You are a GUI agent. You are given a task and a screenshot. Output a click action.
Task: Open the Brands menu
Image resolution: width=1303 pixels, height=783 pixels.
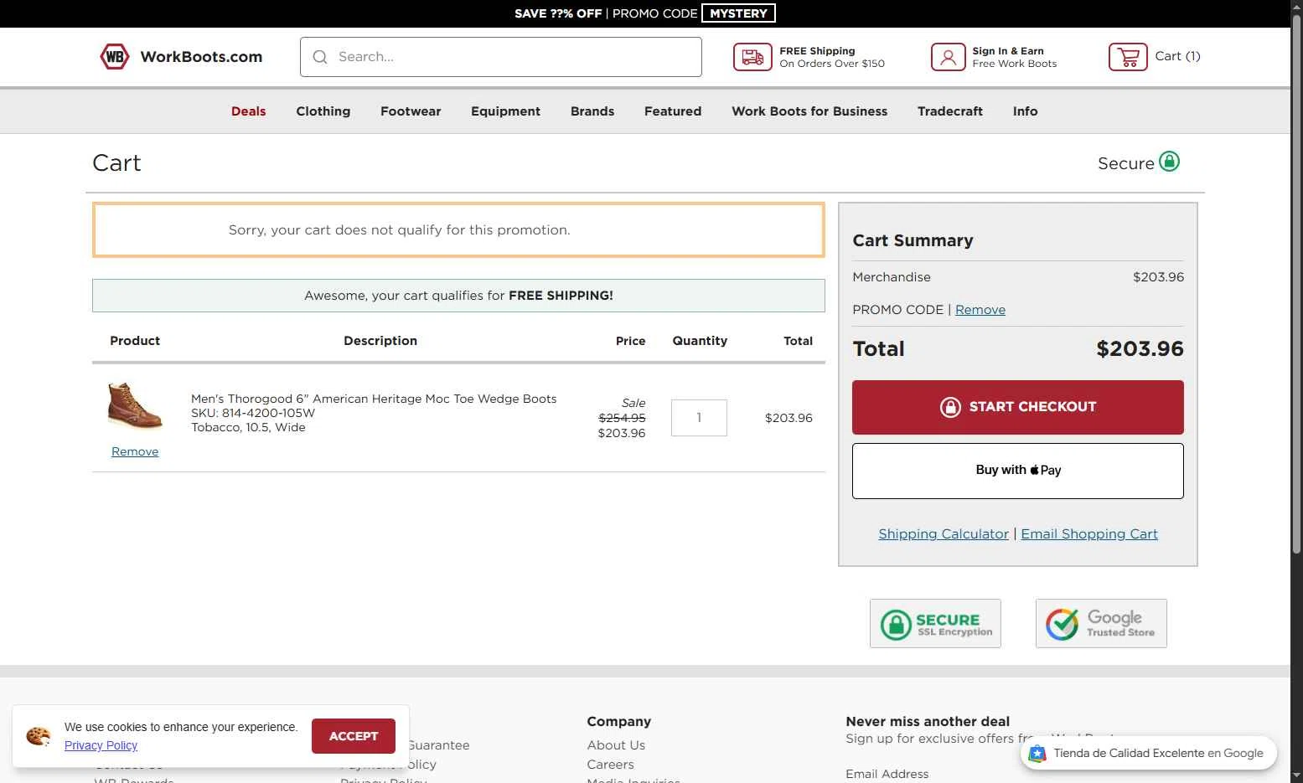click(592, 111)
